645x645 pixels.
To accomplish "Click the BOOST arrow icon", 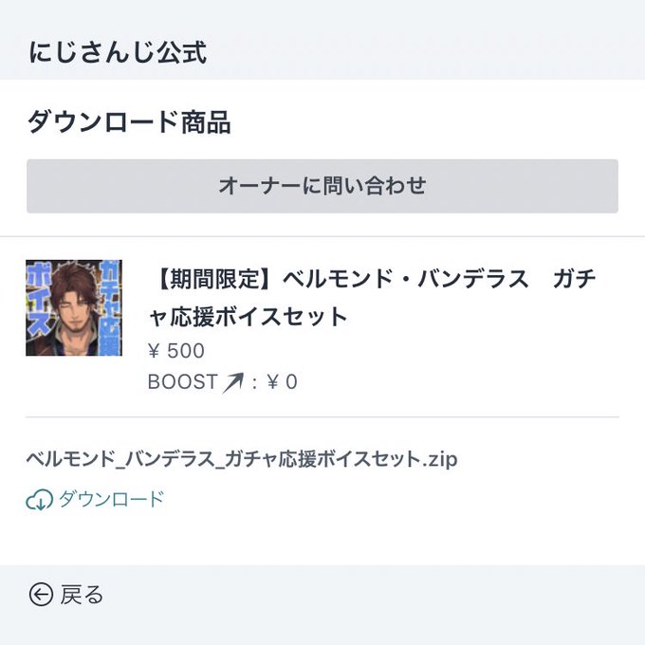I will tap(232, 382).
